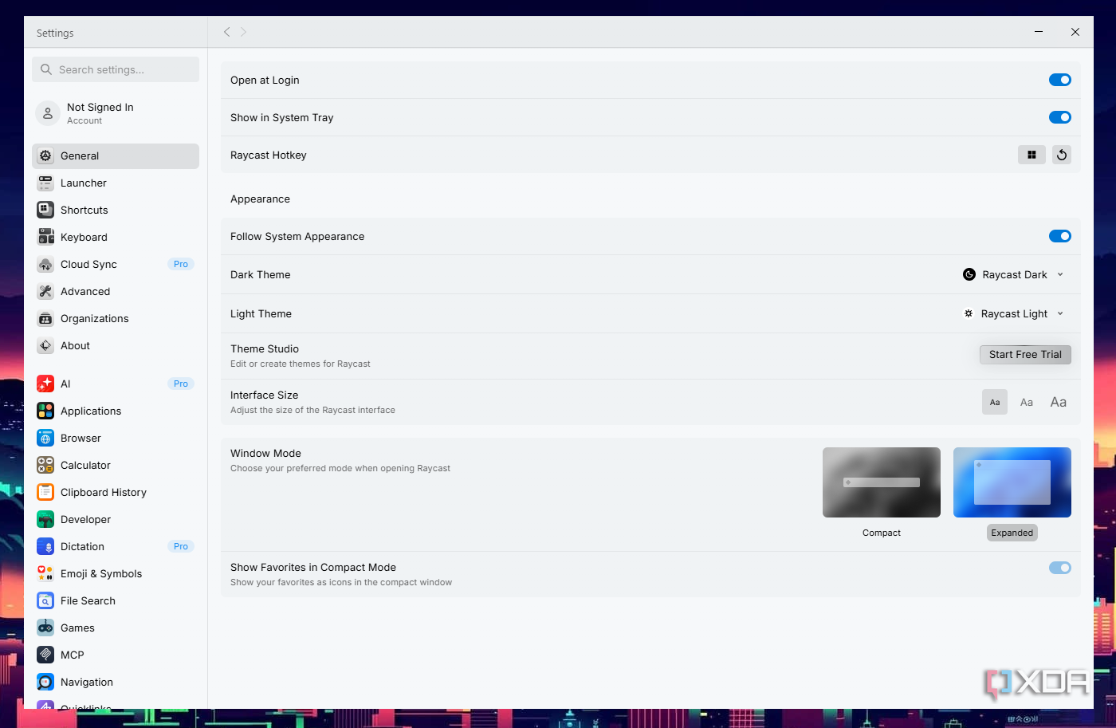The height and width of the screenshot is (728, 1116).
Task: Open the Navigation sidebar item
Action: click(116, 683)
